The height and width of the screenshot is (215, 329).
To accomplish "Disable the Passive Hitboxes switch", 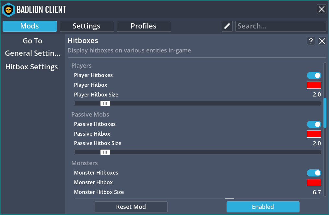I will pyautogui.click(x=314, y=124).
